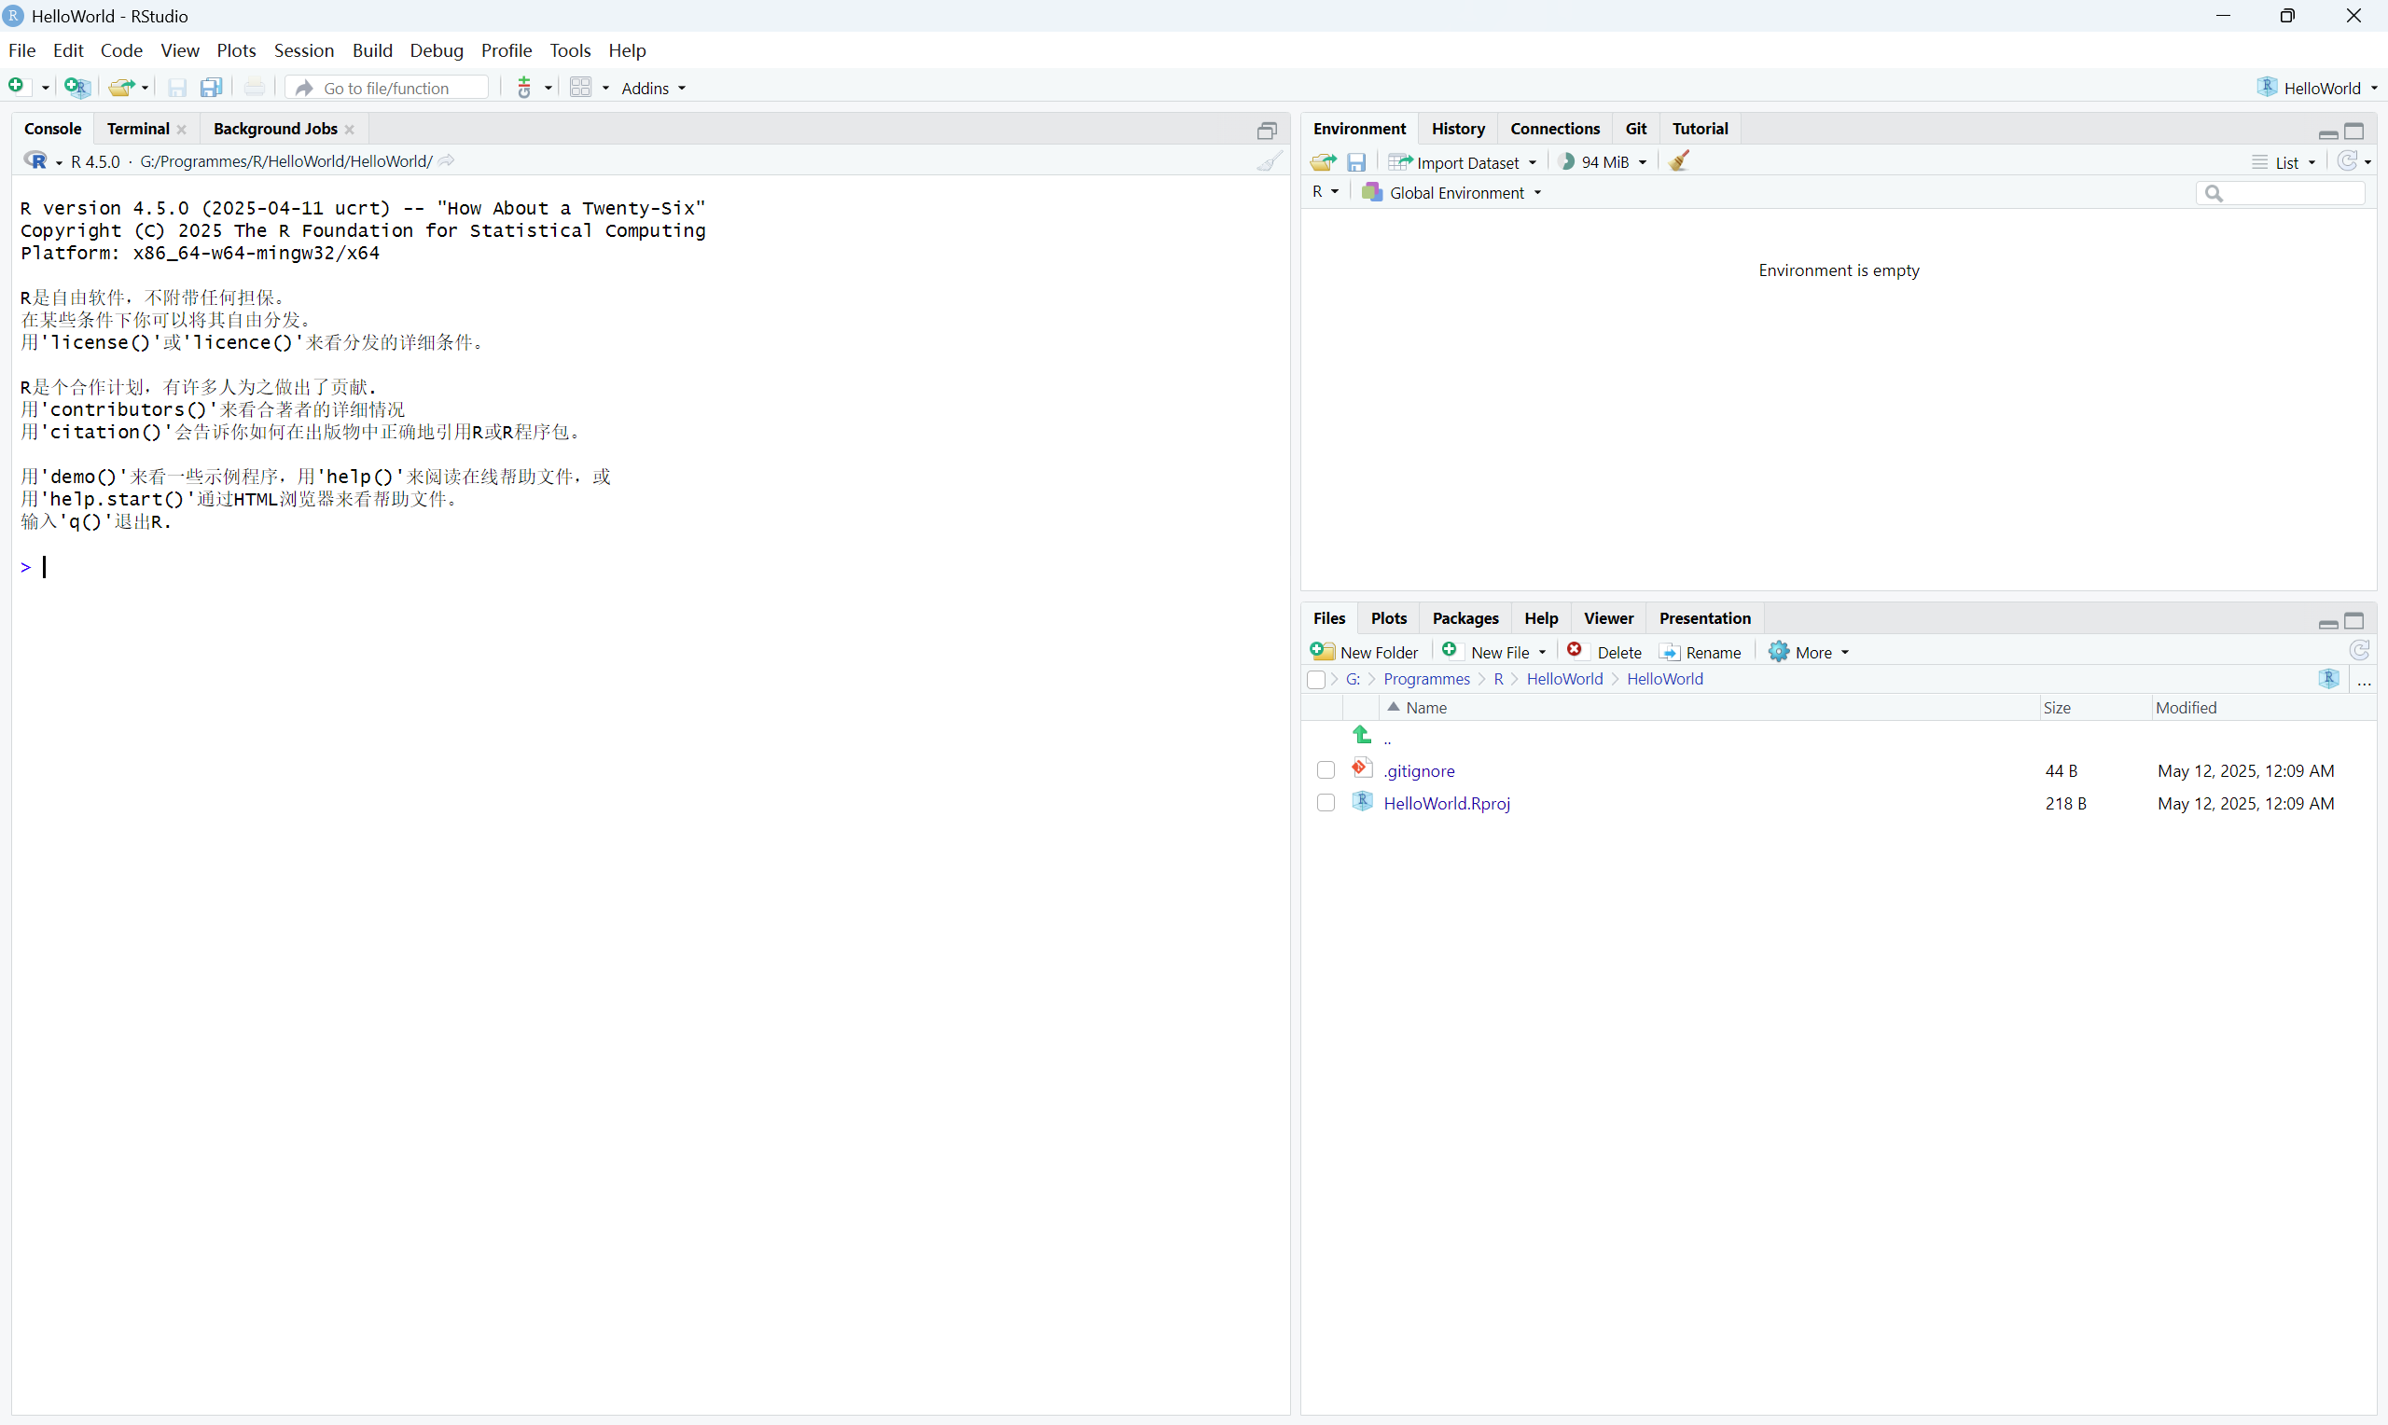
Task: Check the HelloWorld.Rproj file checkbox
Action: 1326,803
